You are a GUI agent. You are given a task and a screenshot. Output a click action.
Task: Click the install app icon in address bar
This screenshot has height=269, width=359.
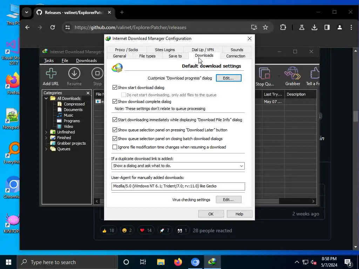coord(254,27)
